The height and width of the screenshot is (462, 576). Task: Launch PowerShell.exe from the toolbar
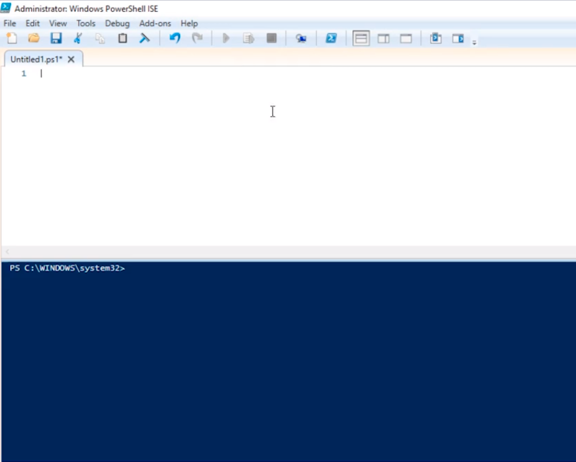point(331,38)
